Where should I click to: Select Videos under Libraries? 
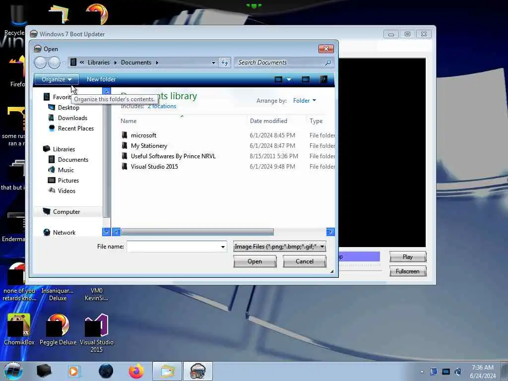[66, 191]
